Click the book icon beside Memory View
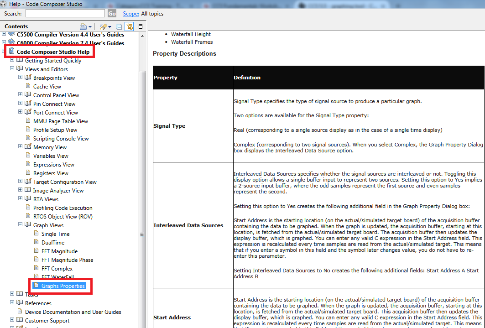The image size is (485, 328). 28,146
